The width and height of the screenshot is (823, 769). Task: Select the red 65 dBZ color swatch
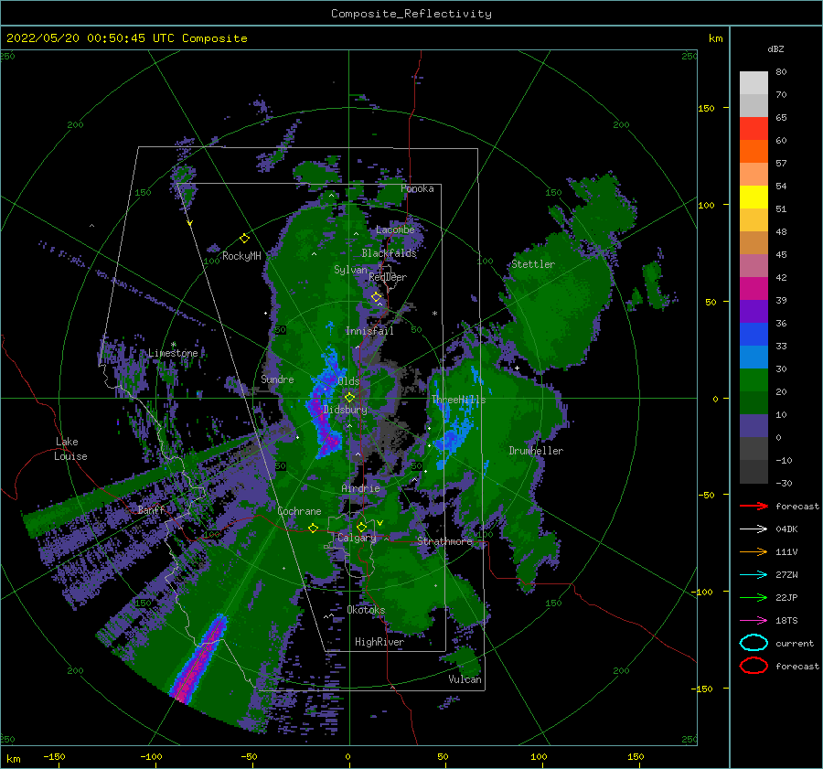click(x=754, y=129)
